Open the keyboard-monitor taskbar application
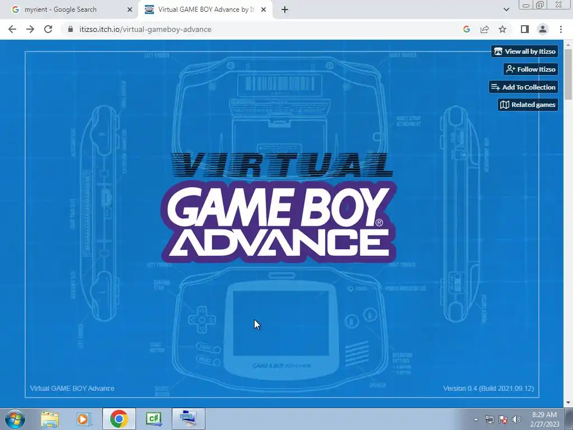This screenshot has width=573, height=430. [x=189, y=419]
